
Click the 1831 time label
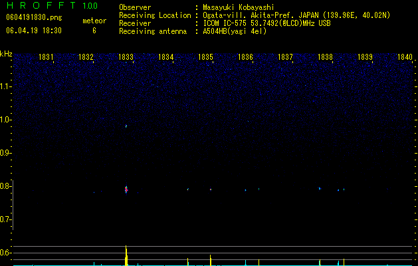tap(46, 57)
